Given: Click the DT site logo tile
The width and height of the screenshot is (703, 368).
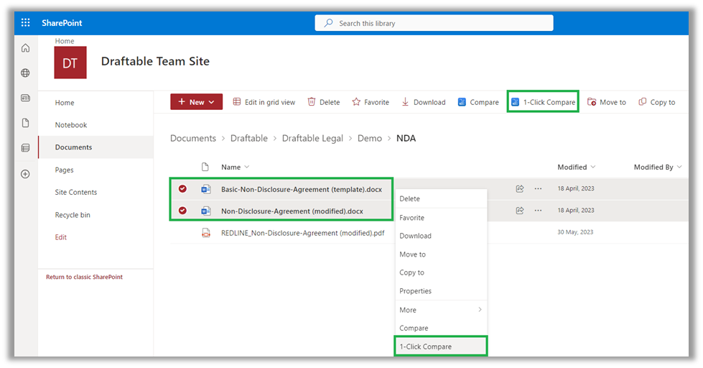Looking at the screenshot, I should [x=70, y=63].
